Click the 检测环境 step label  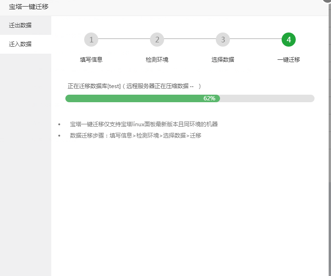point(157,60)
